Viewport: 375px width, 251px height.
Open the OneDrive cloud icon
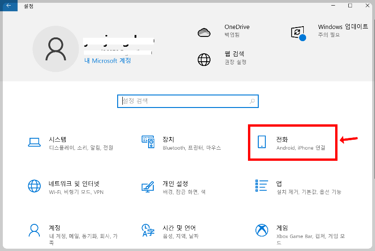[204, 32]
